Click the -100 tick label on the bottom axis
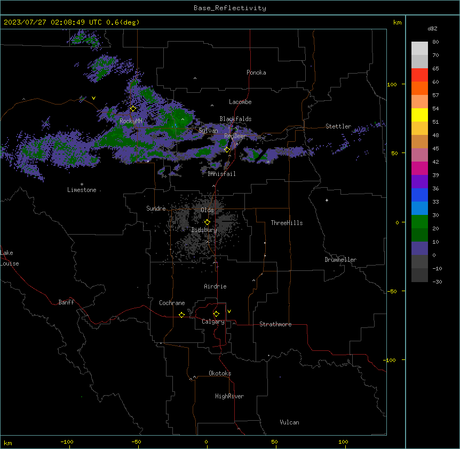The height and width of the screenshot is (449, 460). pyautogui.click(x=67, y=442)
